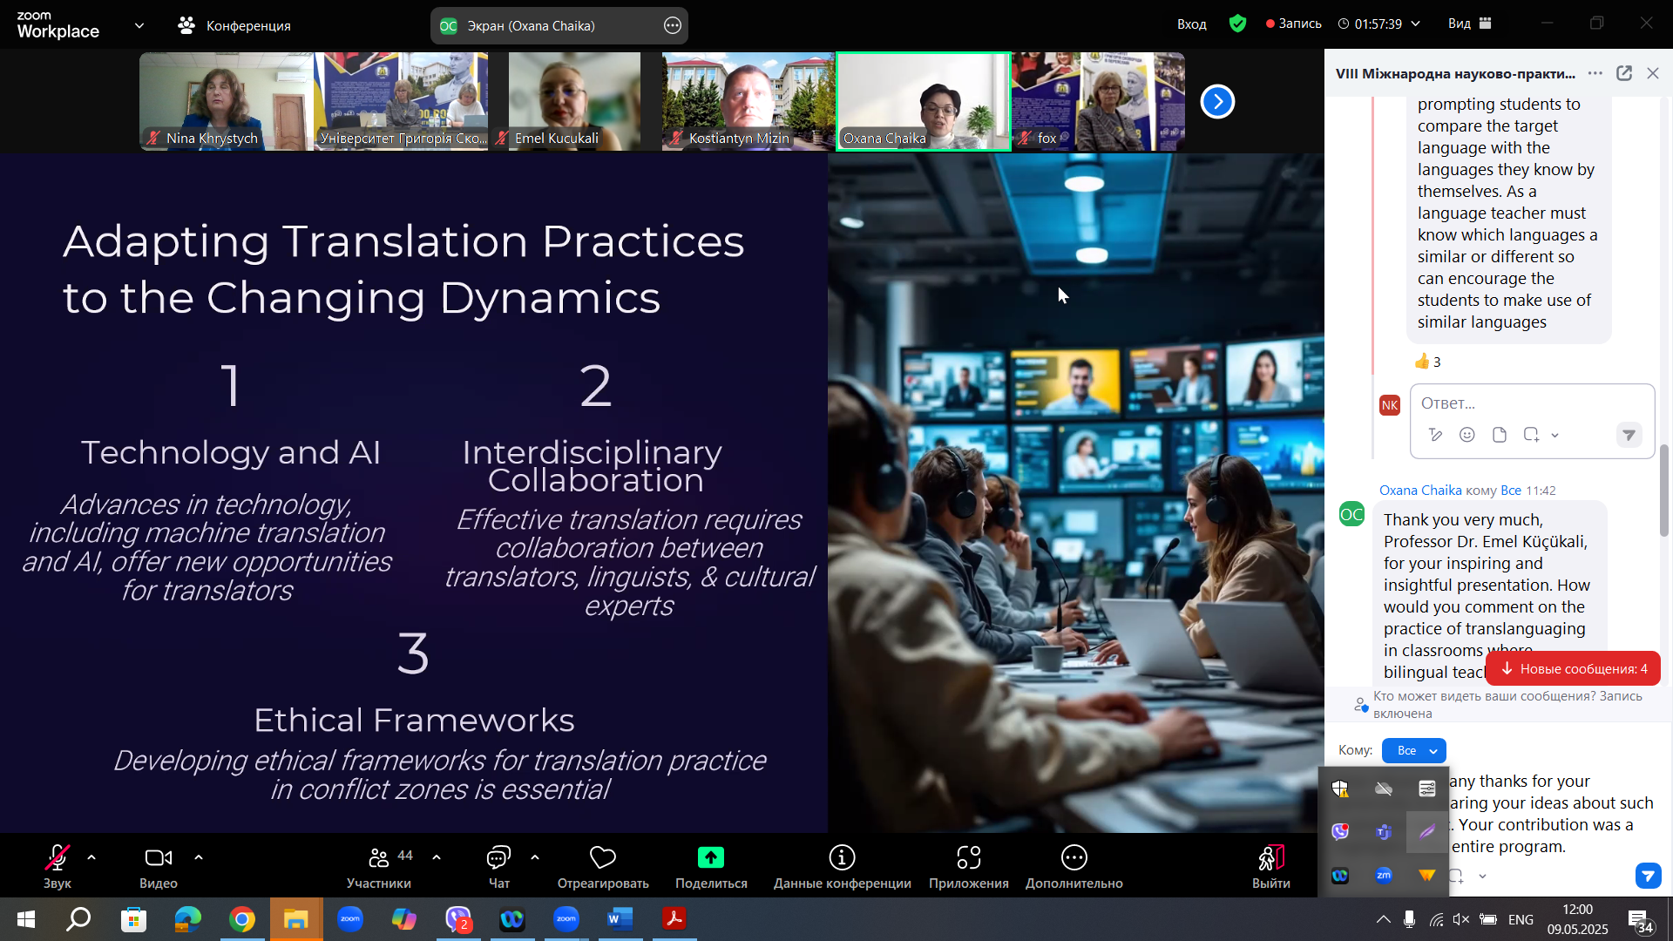1673x941 pixels.
Task: Select Oxana Chaika video thumbnail
Action: pos(924,101)
